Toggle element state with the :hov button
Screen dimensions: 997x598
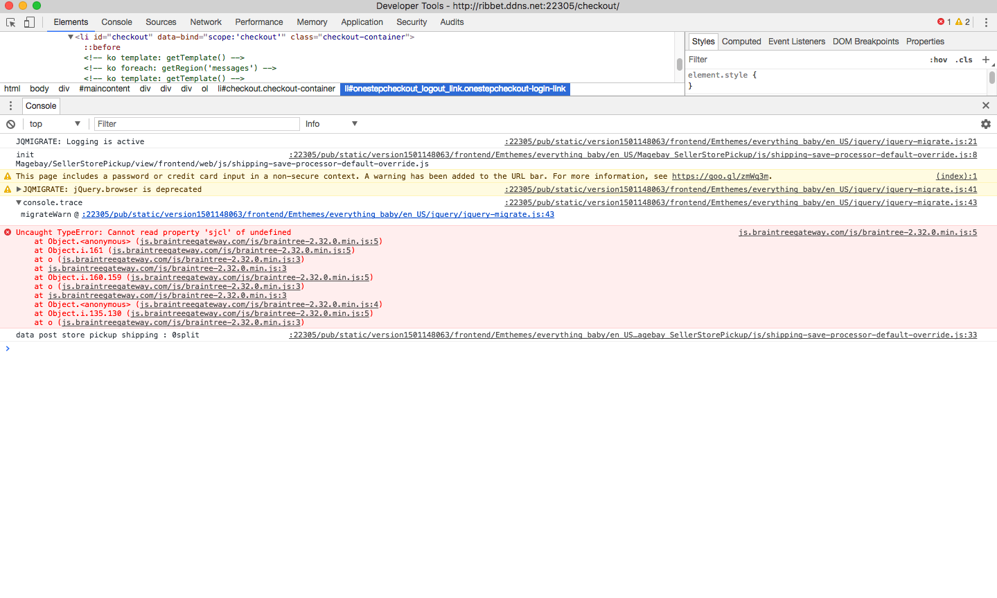tap(938, 60)
